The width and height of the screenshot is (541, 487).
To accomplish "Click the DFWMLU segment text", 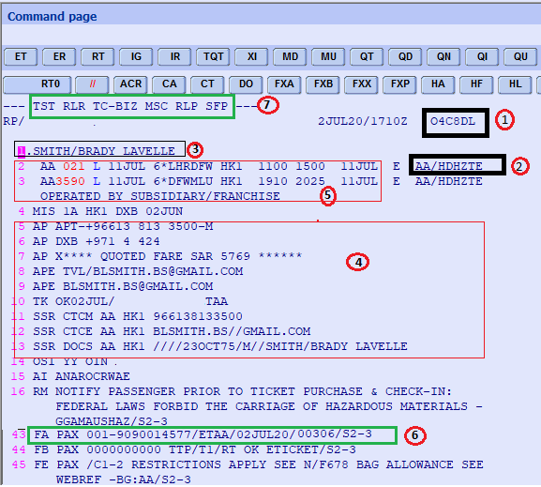I will coord(190,181).
